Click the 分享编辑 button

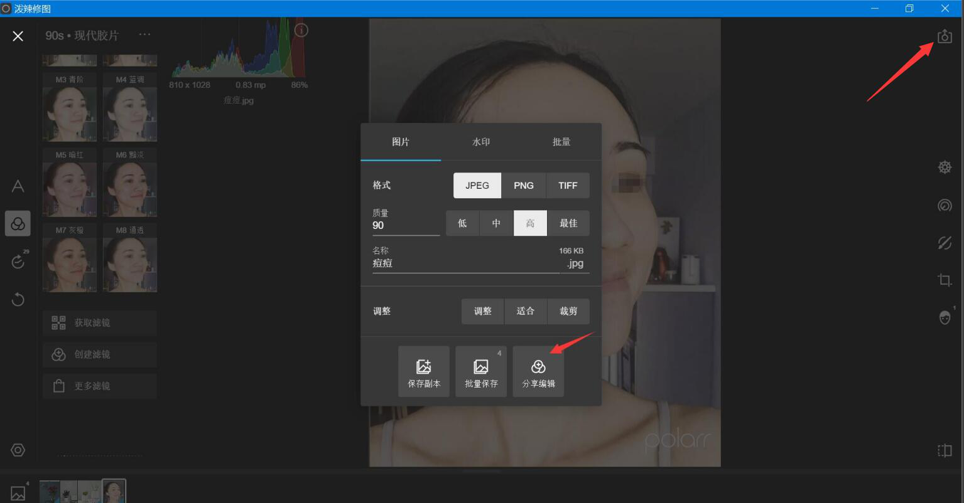[x=538, y=371]
